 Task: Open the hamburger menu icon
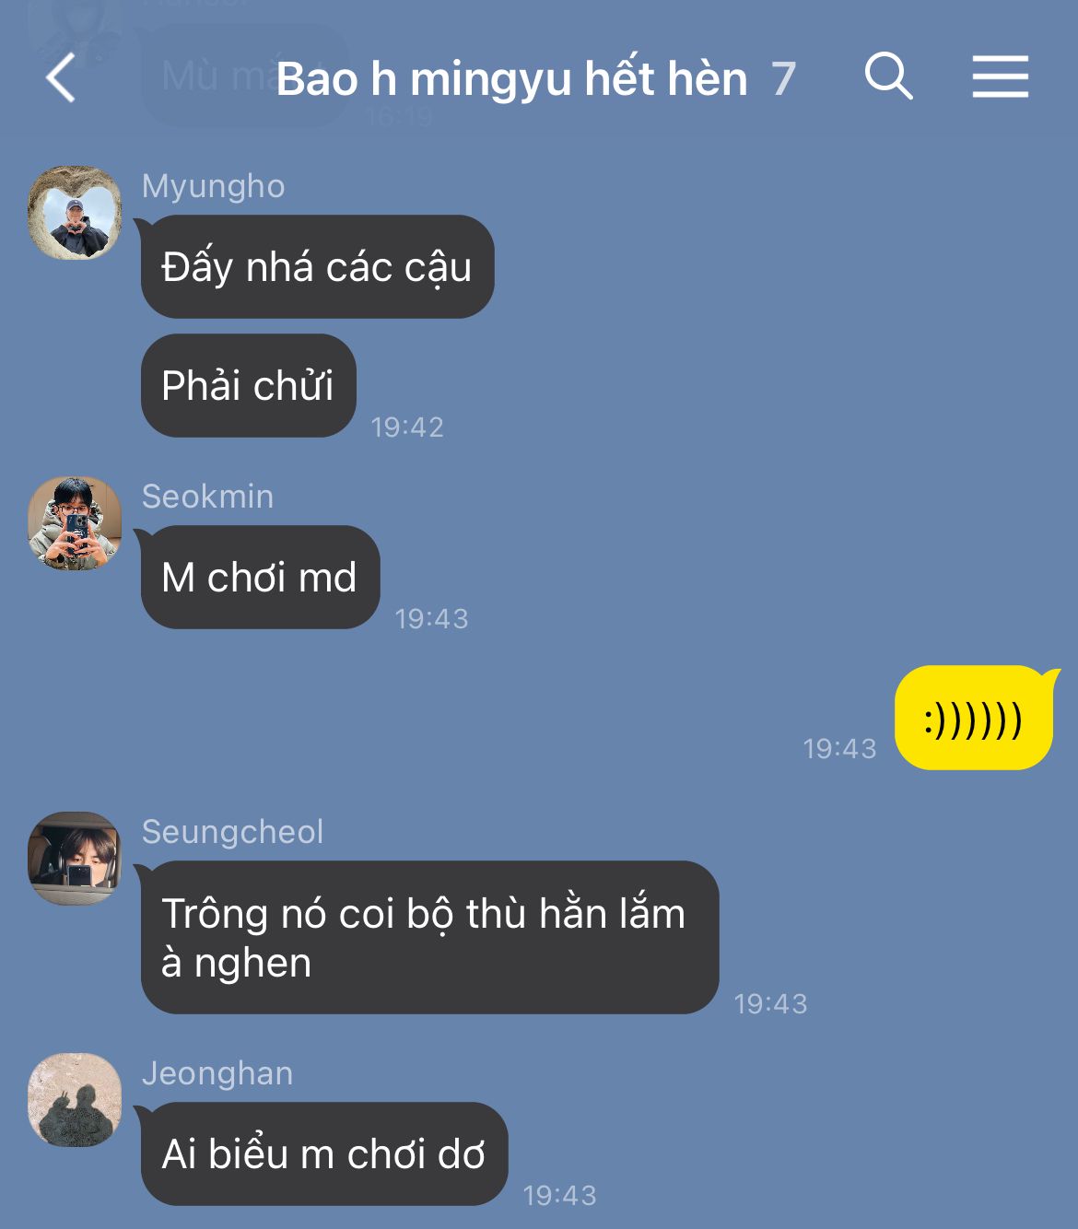1001,76
